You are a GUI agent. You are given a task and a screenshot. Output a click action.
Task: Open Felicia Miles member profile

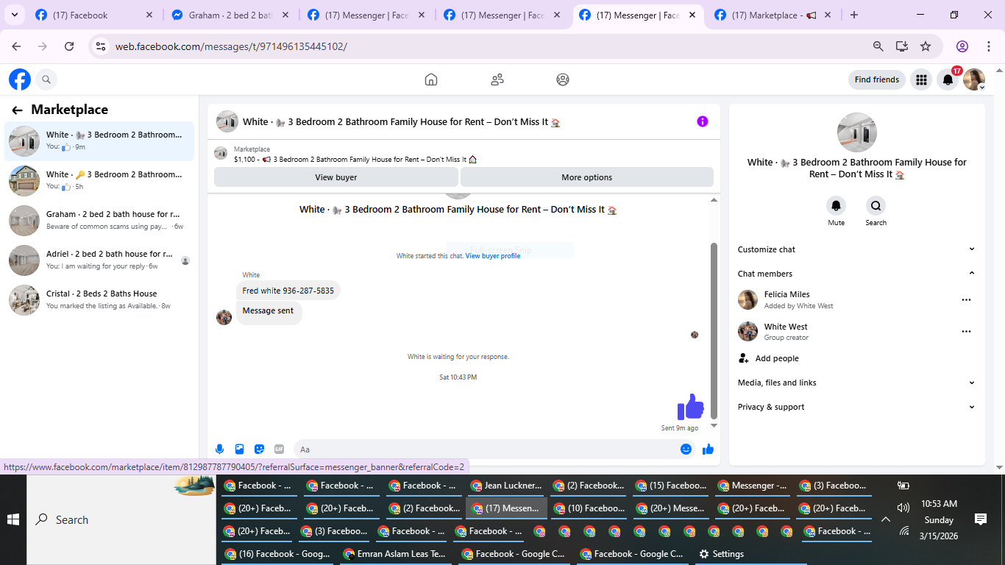787,294
